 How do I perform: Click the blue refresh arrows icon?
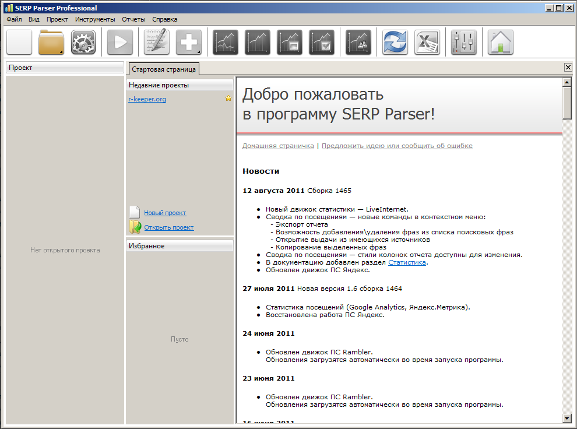click(395, 43)
